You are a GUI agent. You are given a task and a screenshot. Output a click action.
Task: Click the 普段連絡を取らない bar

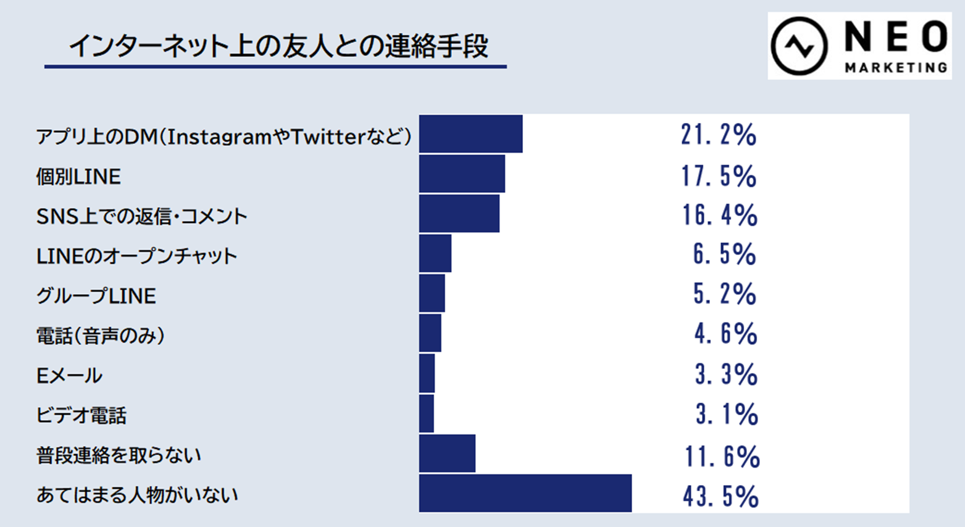click(x=447, y=453)
